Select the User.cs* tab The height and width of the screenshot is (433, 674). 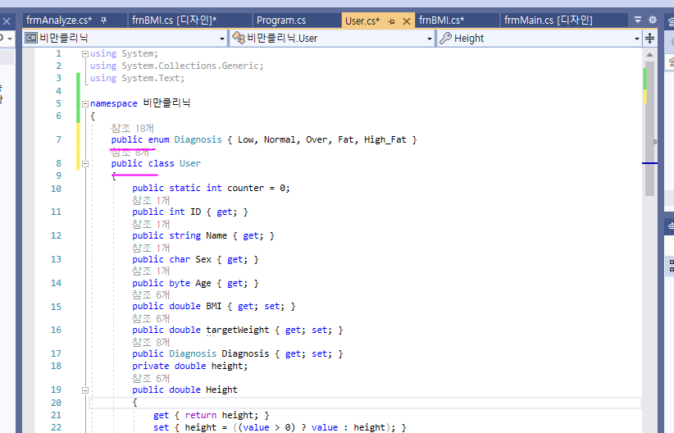click(362, 21)
